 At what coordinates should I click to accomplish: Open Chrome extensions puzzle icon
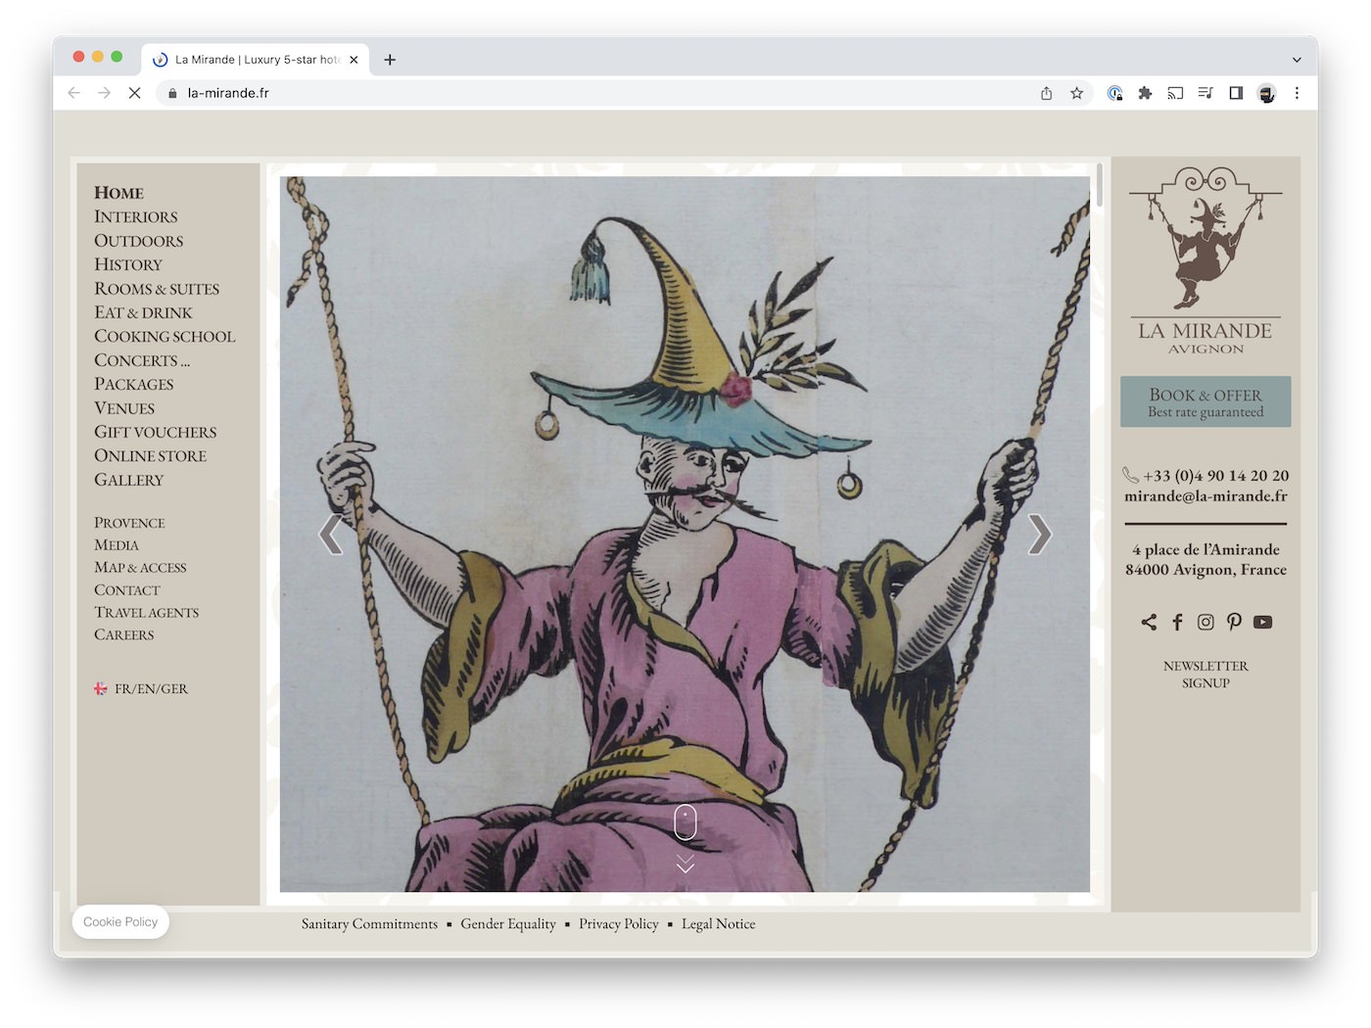tap(1145, 93)
